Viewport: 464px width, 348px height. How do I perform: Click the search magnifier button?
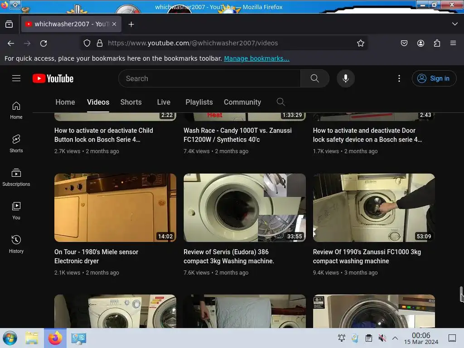[x=314, y=78]
